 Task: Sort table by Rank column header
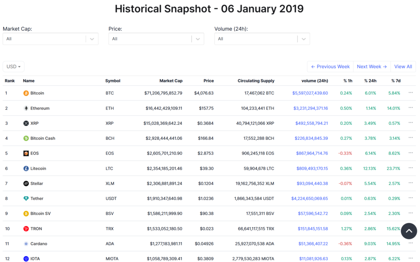(10, 81)
